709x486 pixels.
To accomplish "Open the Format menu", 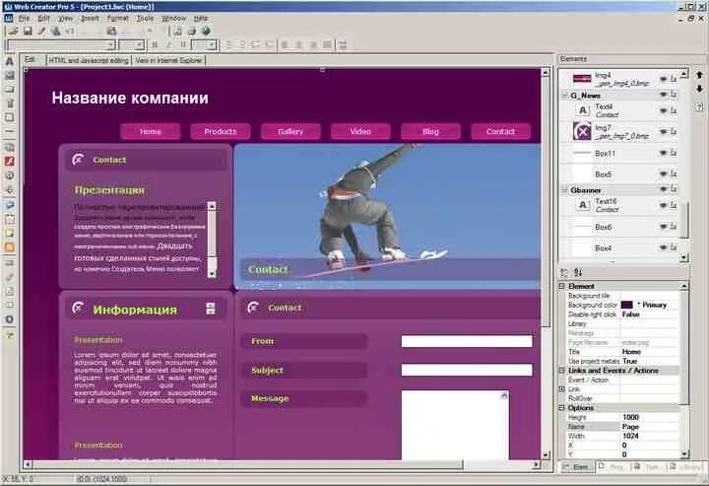I will pos(118,19).
